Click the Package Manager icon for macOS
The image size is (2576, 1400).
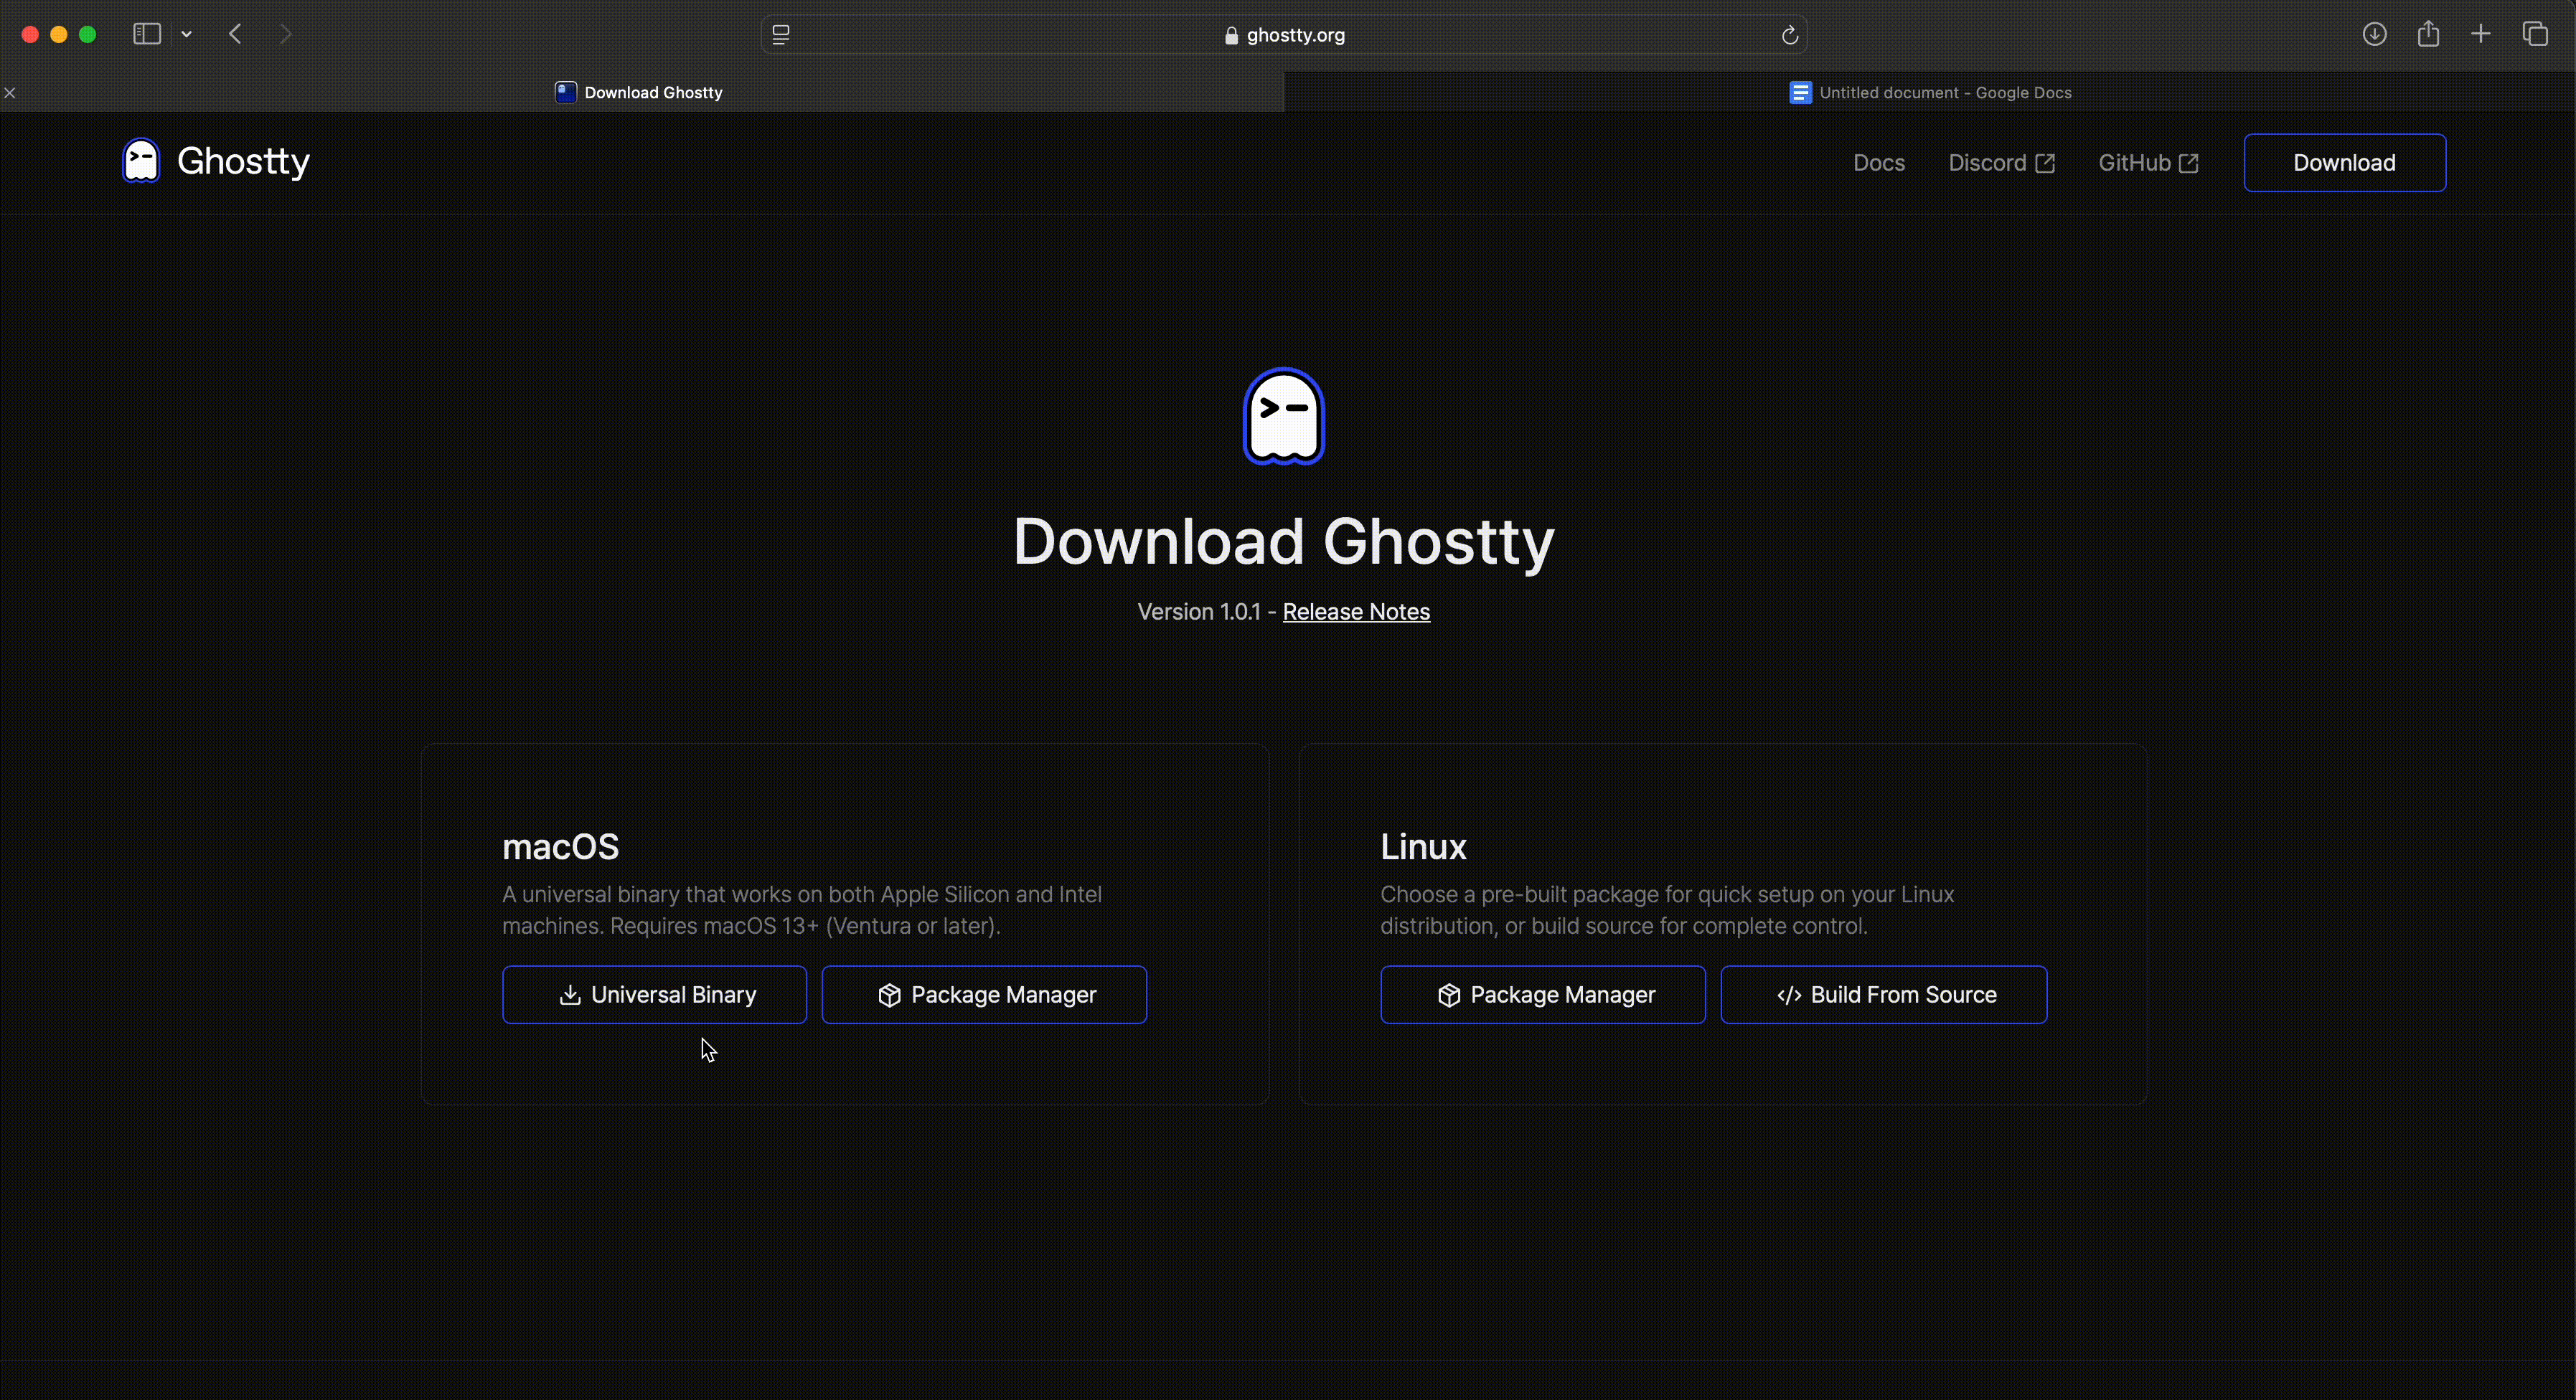(x=890, y=995)
